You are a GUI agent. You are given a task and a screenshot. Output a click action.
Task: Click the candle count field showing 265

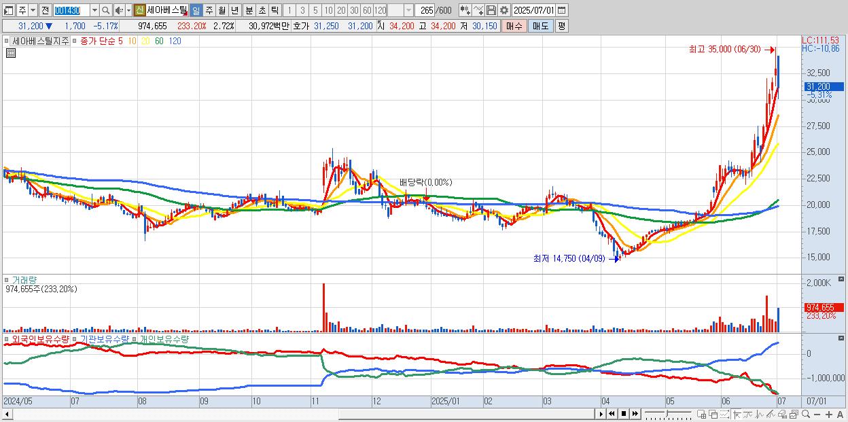point(425,11)
